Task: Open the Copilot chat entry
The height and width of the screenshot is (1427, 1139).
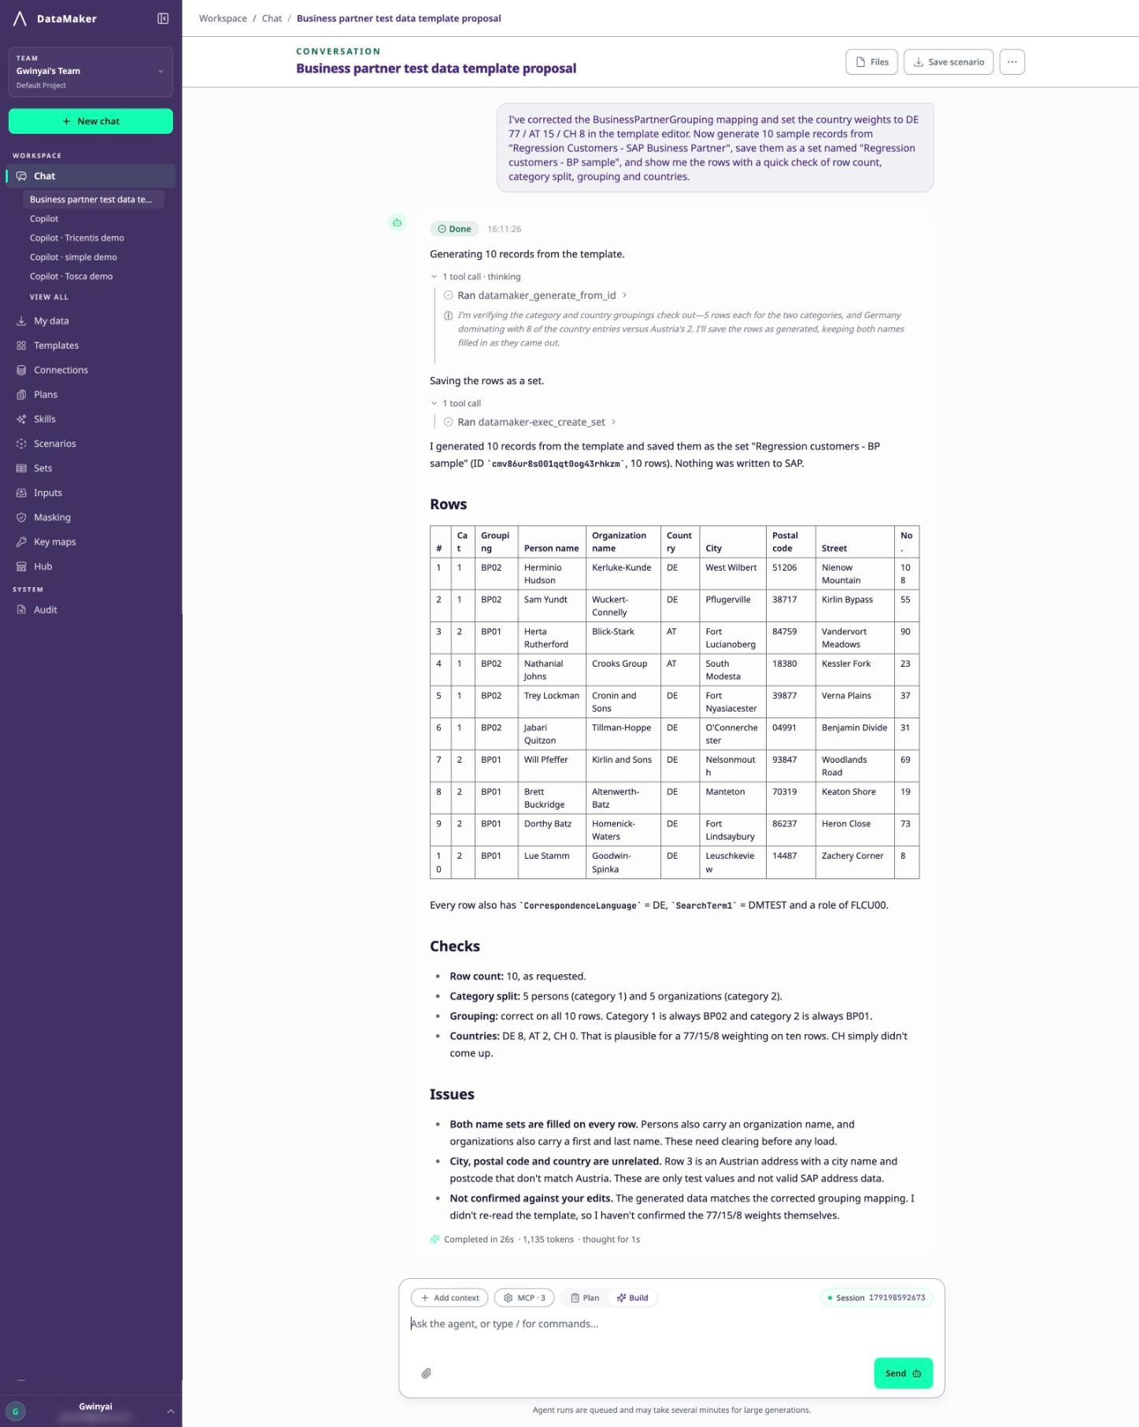Action: [44, 219]
